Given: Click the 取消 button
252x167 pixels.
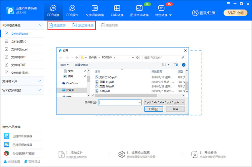Looking at the screenshot, I should click(x=175, y=109).
